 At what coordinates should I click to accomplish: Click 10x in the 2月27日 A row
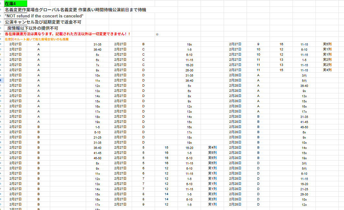point(97,76)
